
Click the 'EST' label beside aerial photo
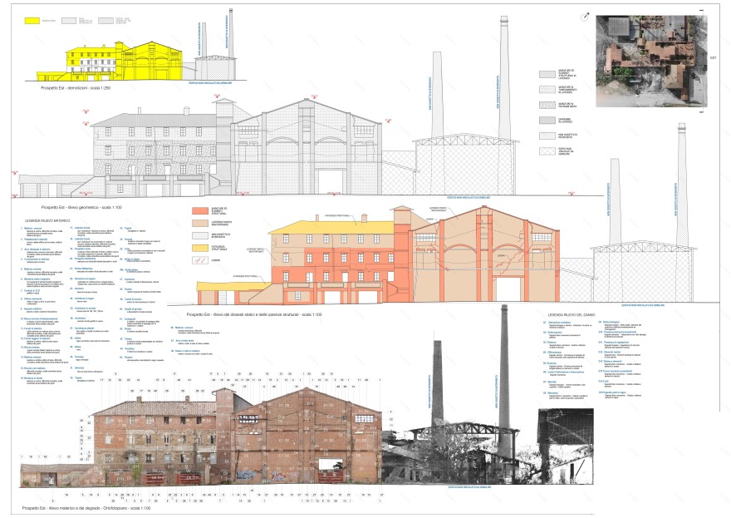click(x=712, y=58)
